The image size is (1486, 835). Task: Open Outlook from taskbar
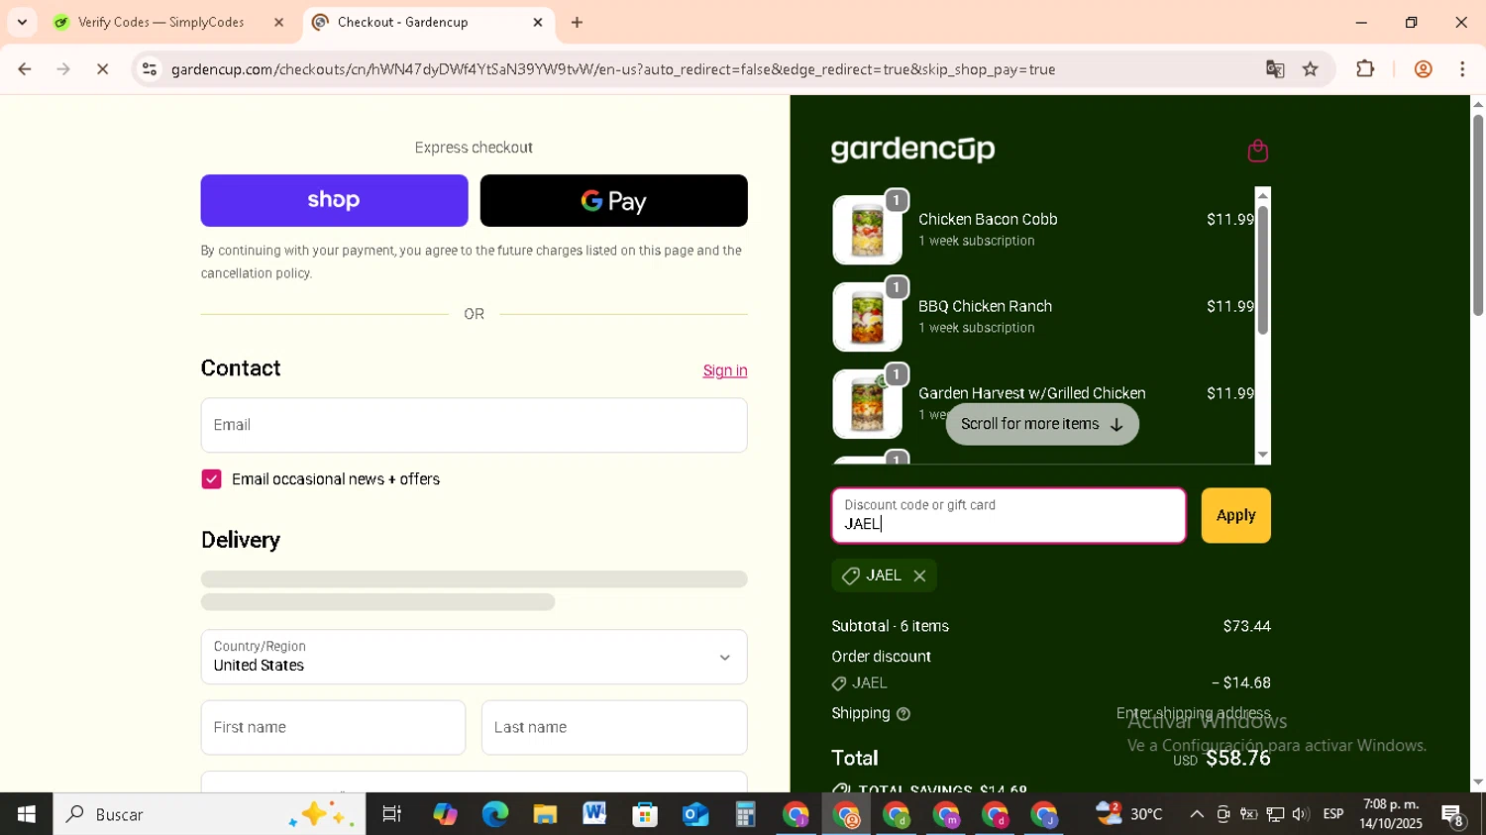pos(694,814)
